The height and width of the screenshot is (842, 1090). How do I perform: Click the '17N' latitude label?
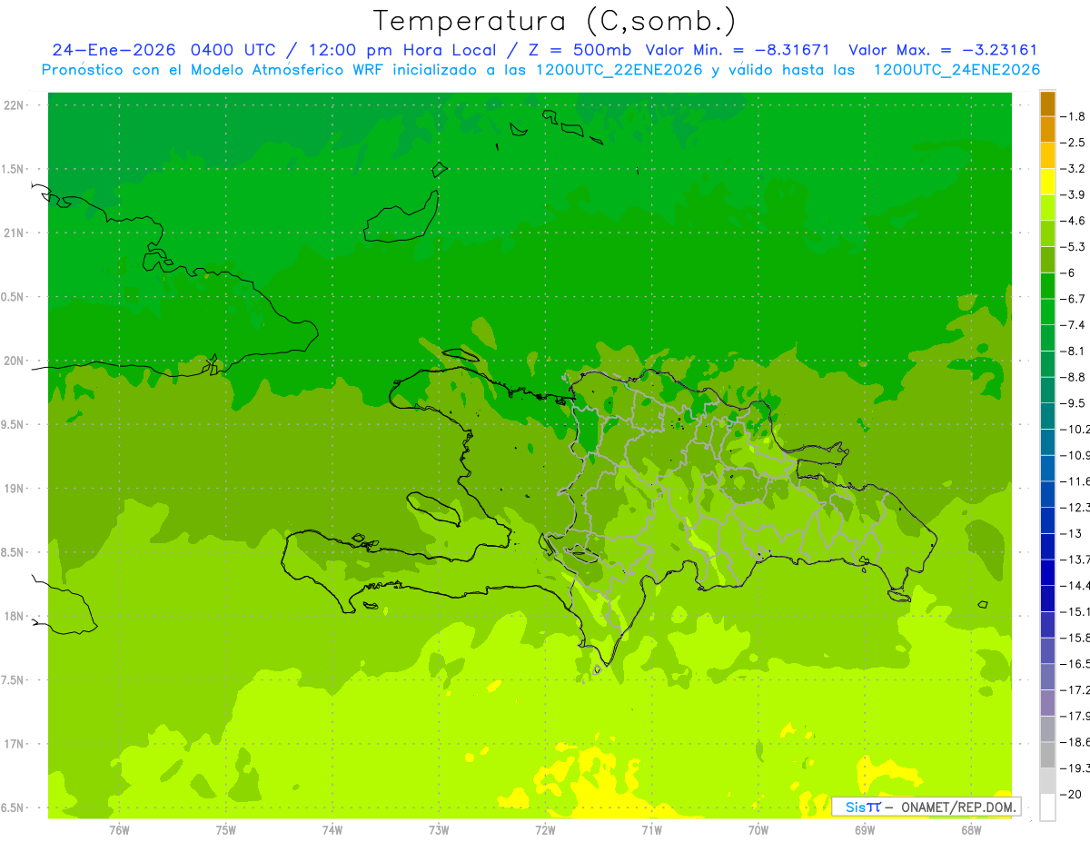coord(14,744)
